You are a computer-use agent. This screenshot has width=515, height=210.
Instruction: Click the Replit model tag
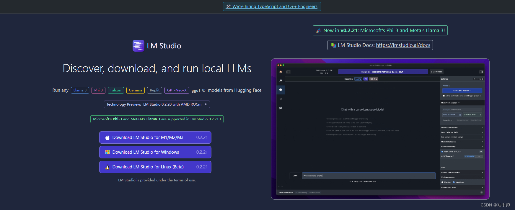155,90
